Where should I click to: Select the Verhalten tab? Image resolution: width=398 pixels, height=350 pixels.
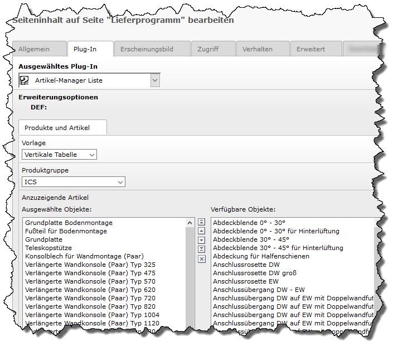coord(258,49)
